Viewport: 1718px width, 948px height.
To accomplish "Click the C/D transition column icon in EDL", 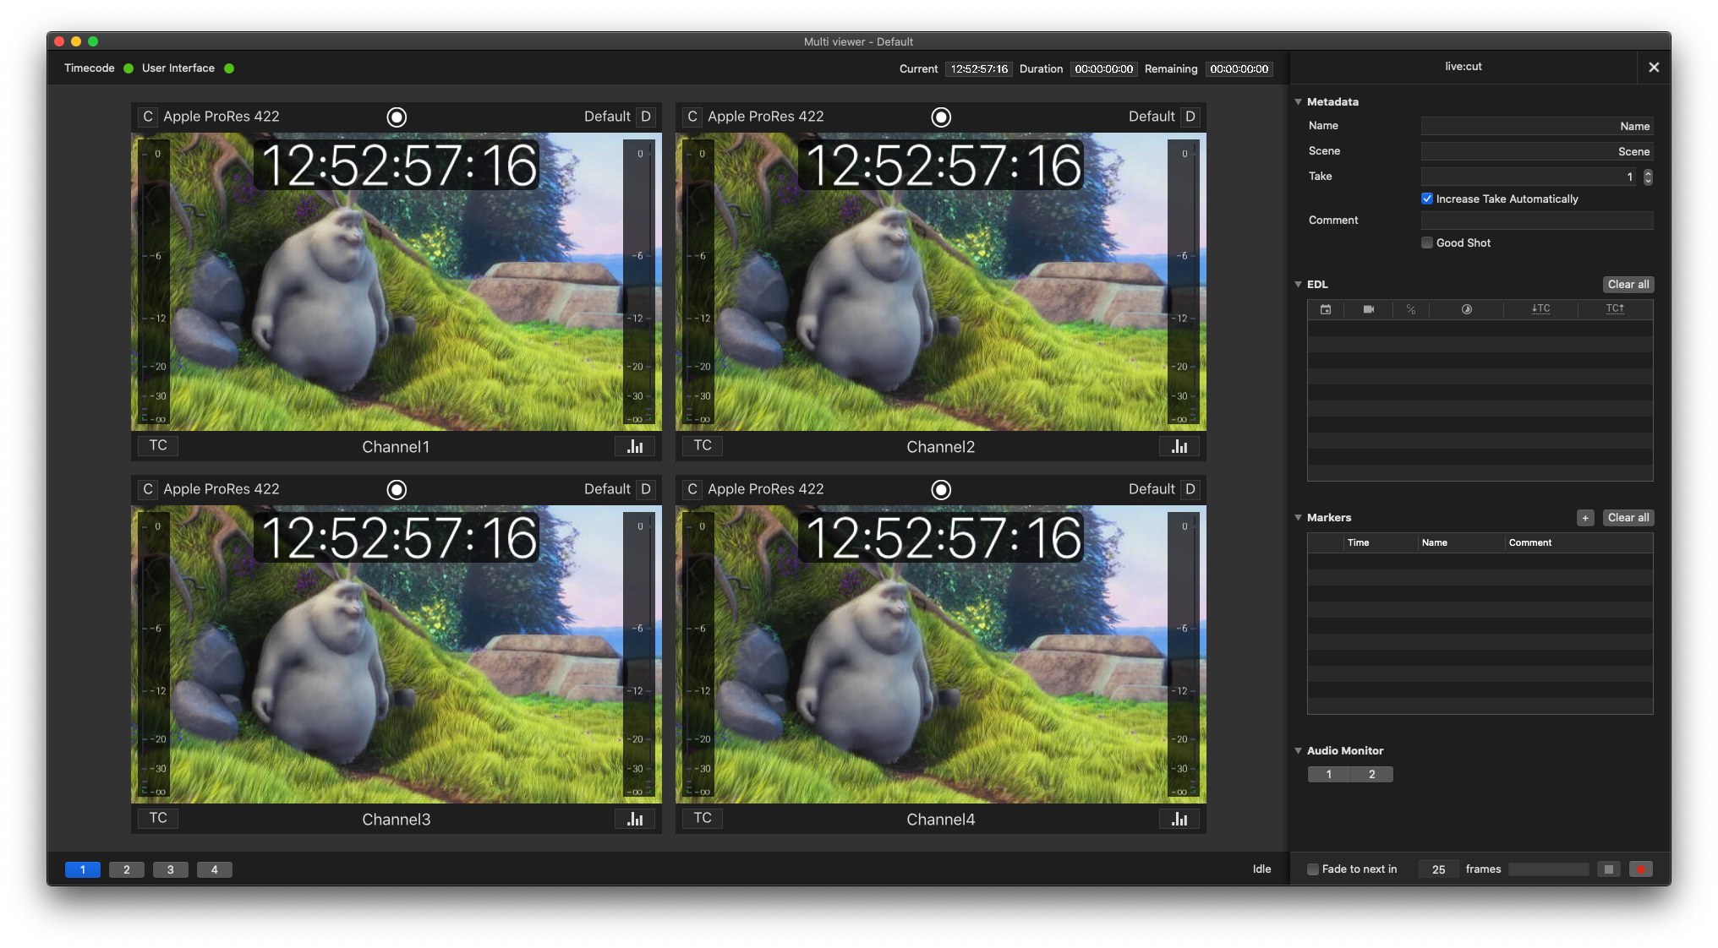I will tap(1411, 309).
